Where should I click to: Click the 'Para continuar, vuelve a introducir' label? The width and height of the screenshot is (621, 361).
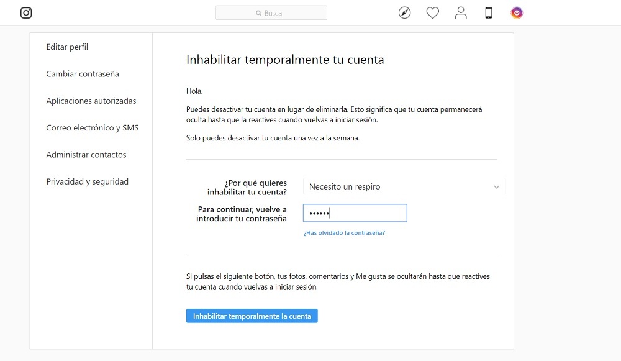pyautogui.click(x=242, y=214)
